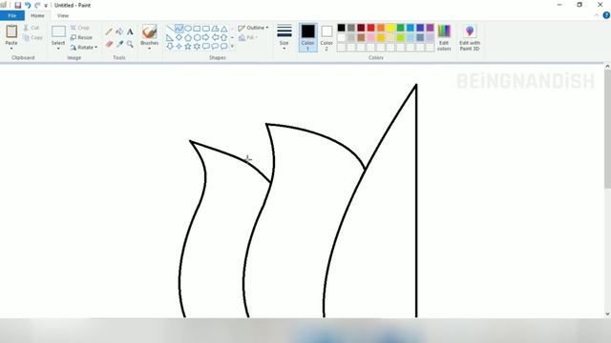Collapse the ribbon with the chevron

597,15
